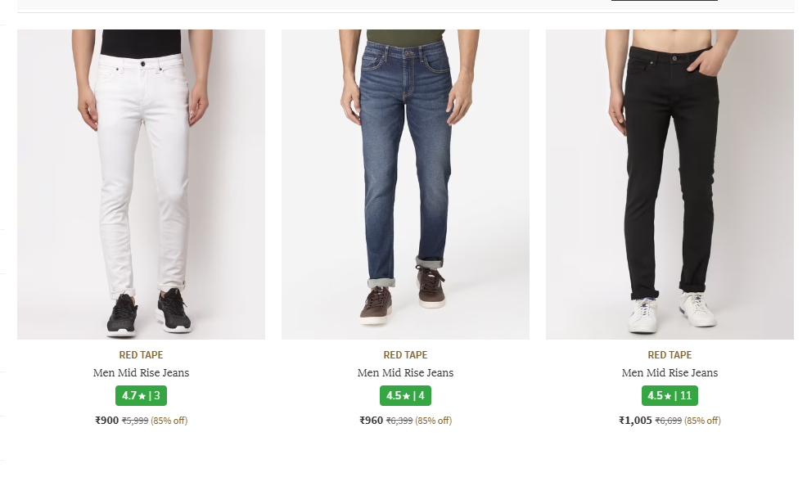Image resolution: width=807 pixels, height=491 pixels.
Task: Click the 4.5 rating badge with 4 reviews
Action: coord(405,396)
